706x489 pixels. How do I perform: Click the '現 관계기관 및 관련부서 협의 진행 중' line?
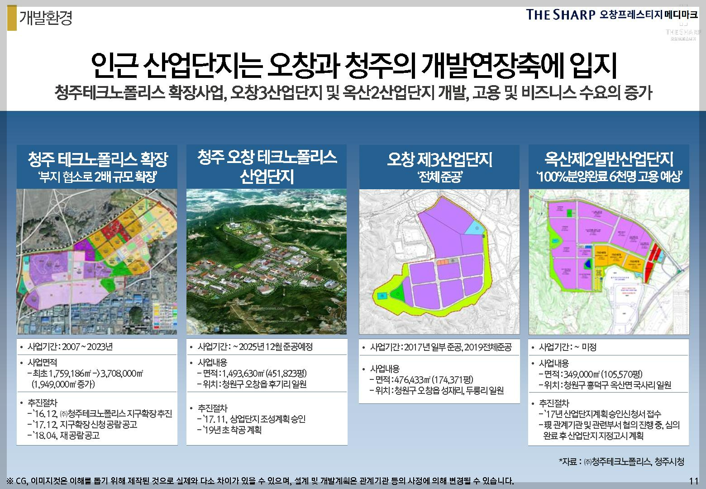(609, 425)
